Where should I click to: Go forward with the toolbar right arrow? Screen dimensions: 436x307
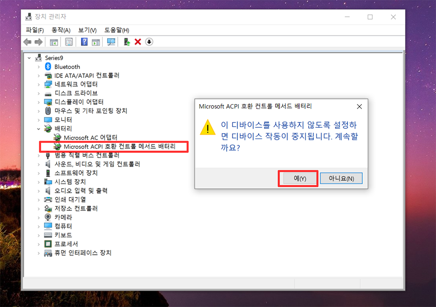(38, 42)
